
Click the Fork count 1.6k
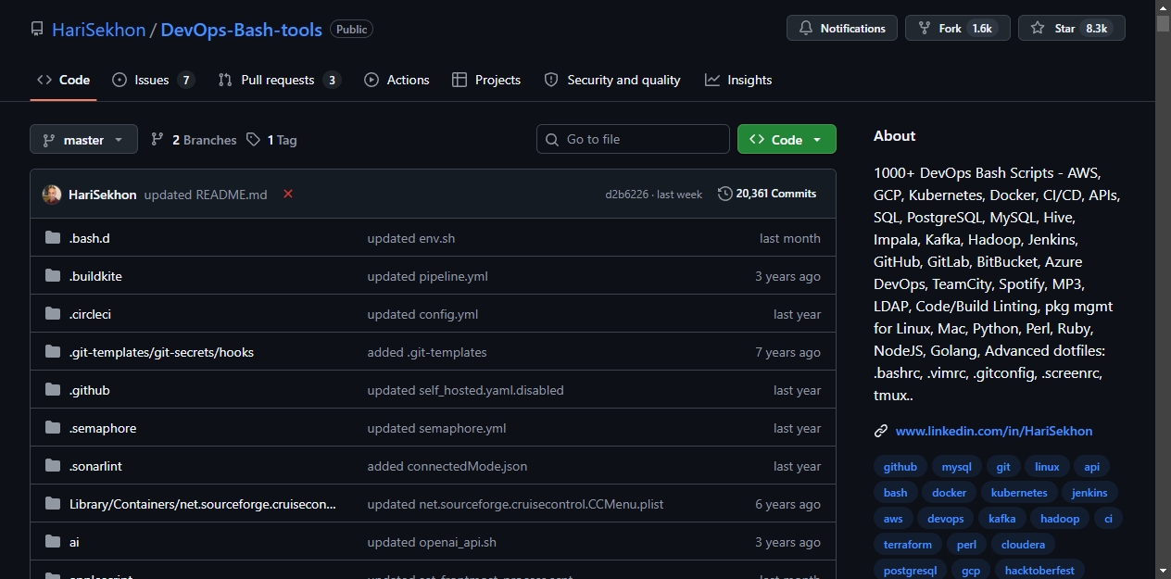tap(982, 29)
